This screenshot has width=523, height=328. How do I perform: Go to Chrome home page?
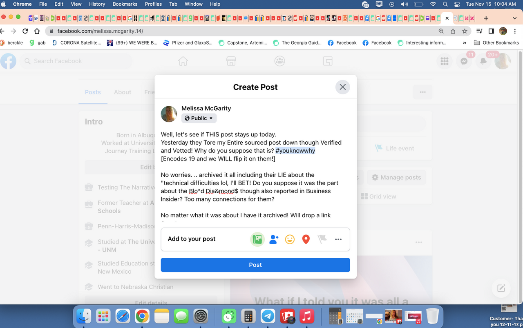pyautogui.click(x=37, y=31)
